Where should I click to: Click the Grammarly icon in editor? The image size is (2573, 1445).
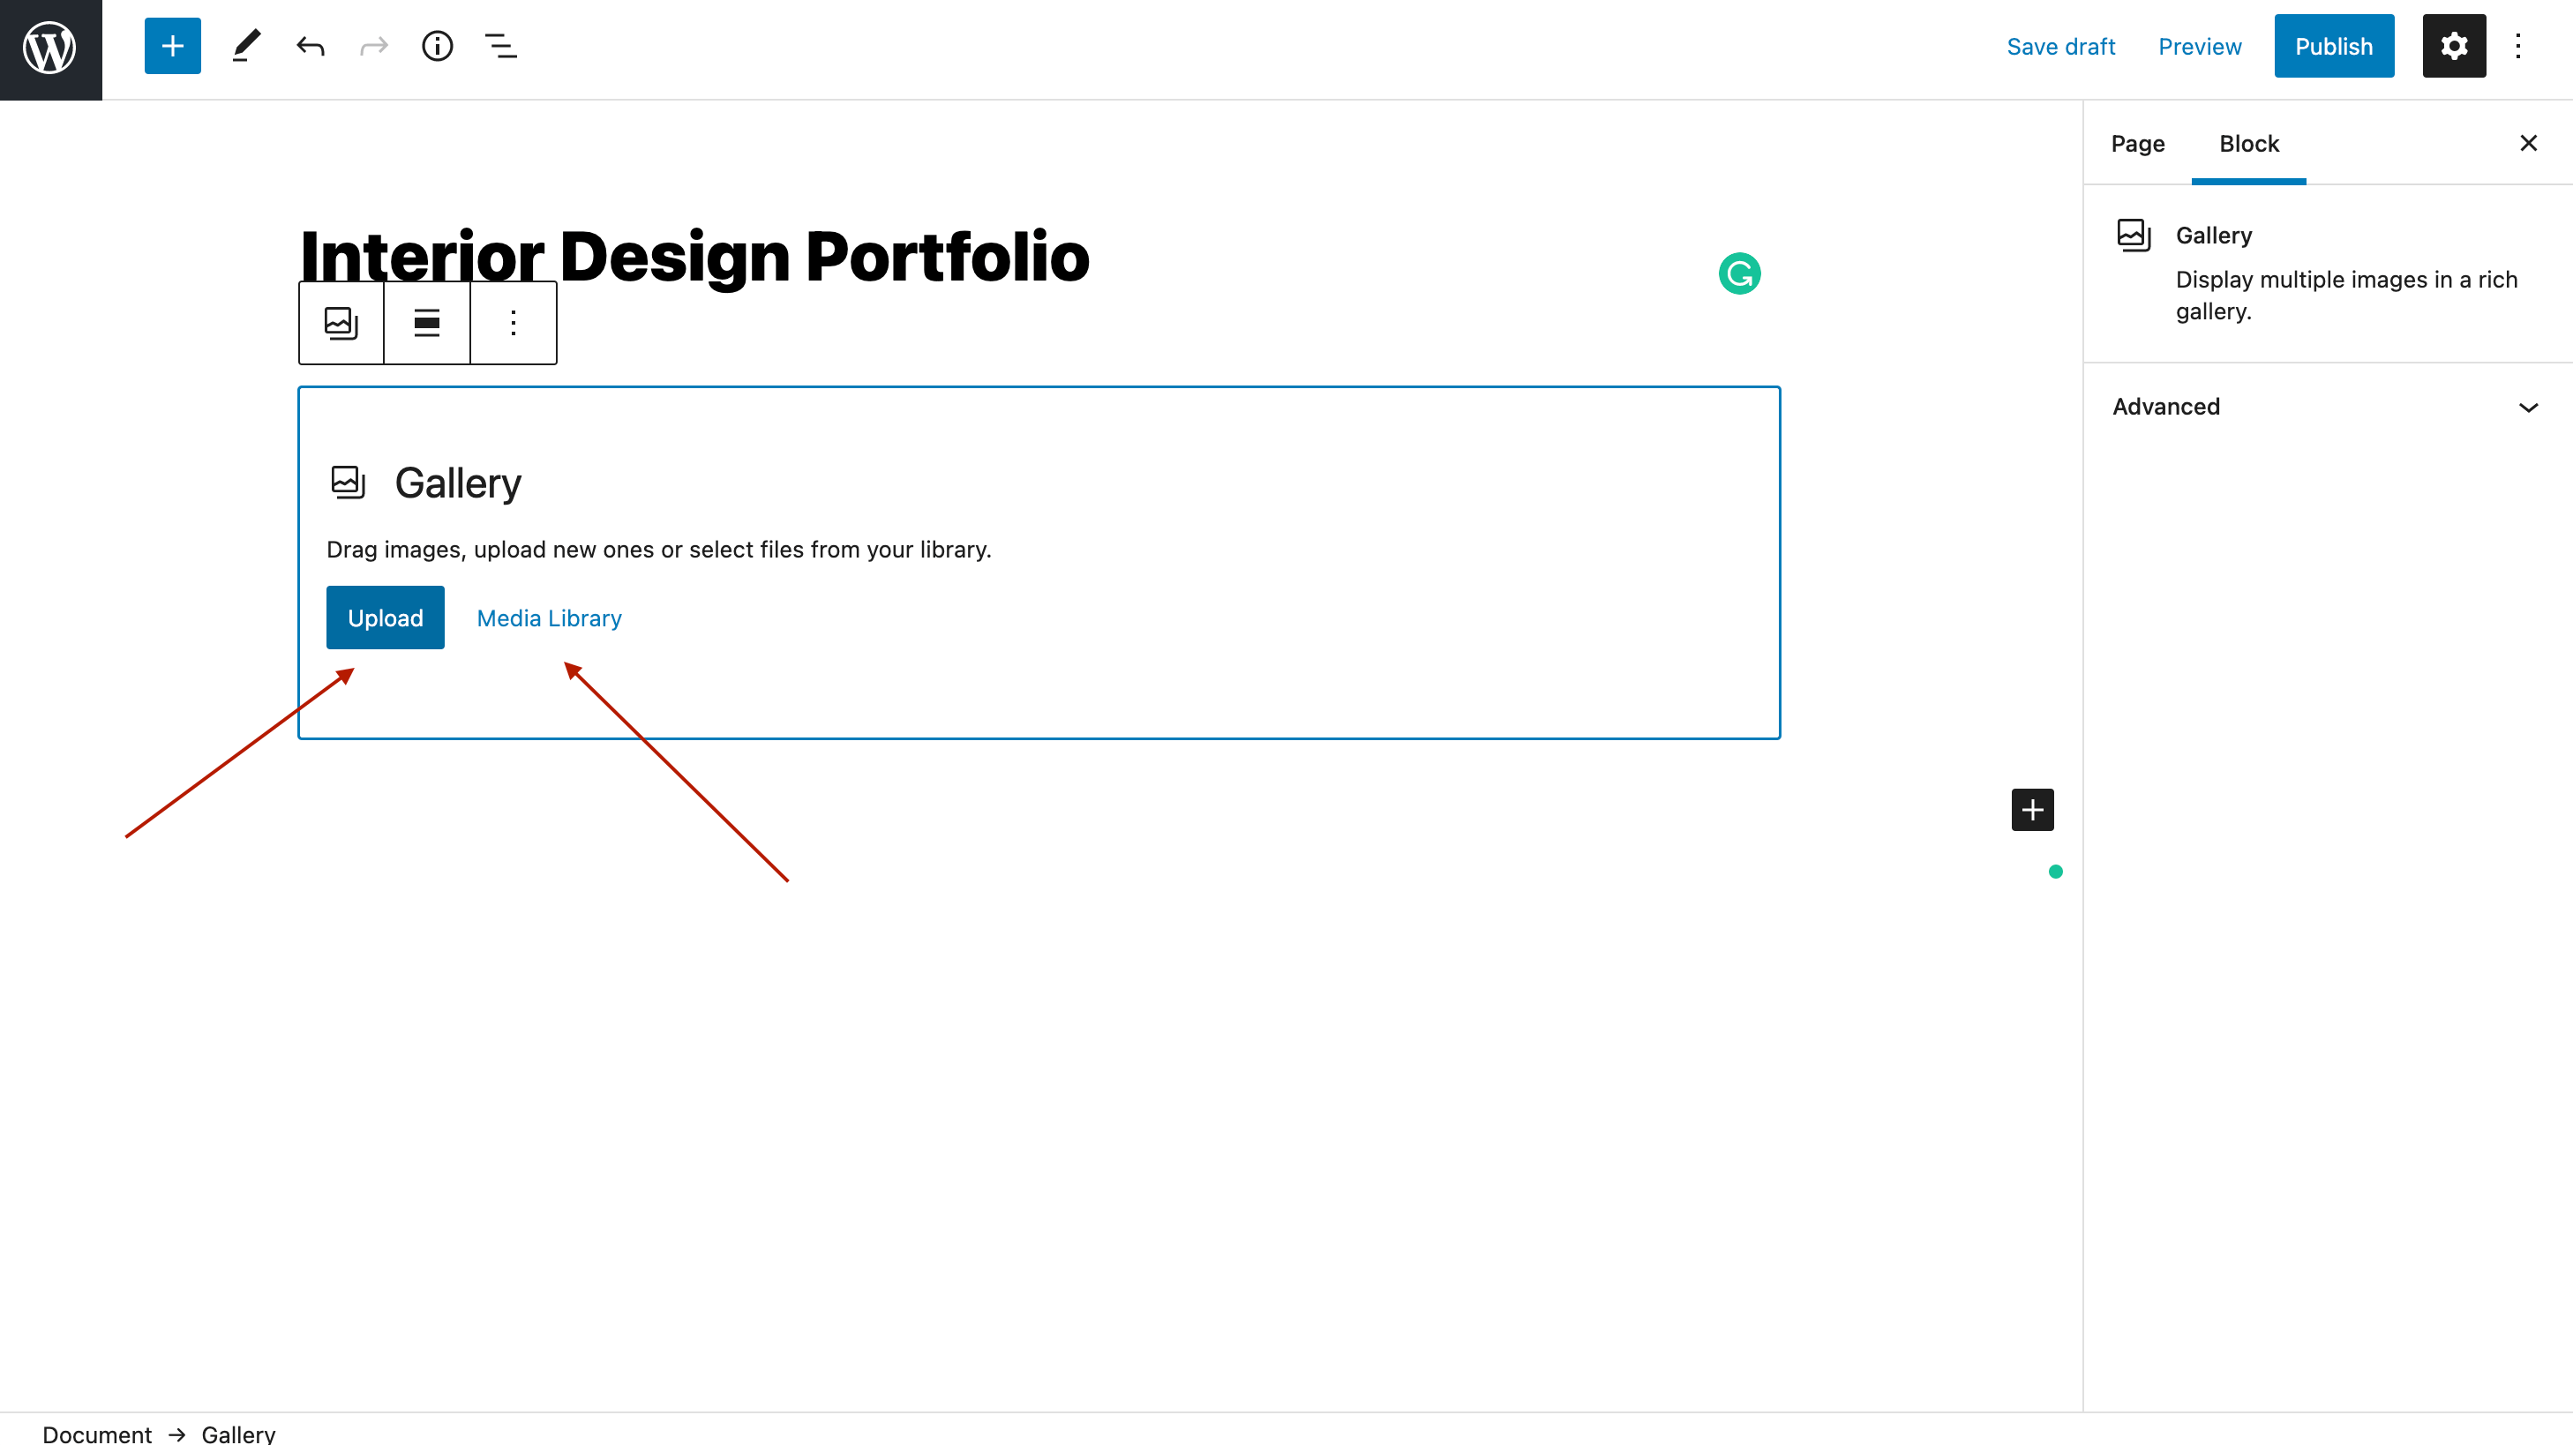click(x=1739, y=273)
